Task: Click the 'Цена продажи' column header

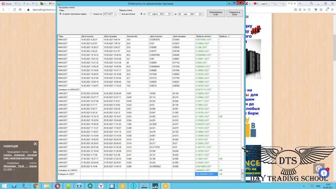Action: click(183, 36)
